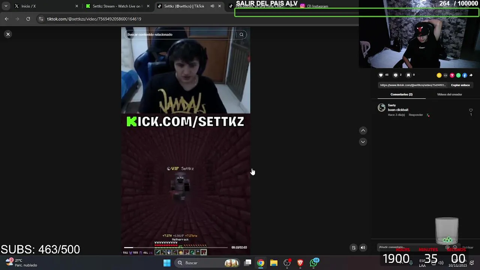Open WhatsApp from the taskbar
480x270 pixels.
click(313, 262)
